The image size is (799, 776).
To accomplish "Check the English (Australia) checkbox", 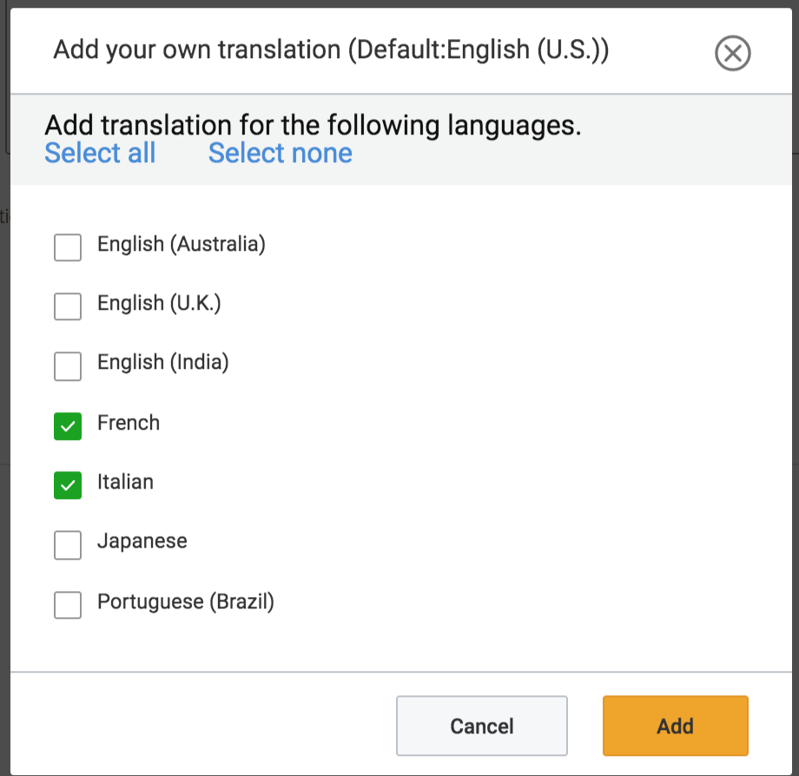I will (68, 247).
